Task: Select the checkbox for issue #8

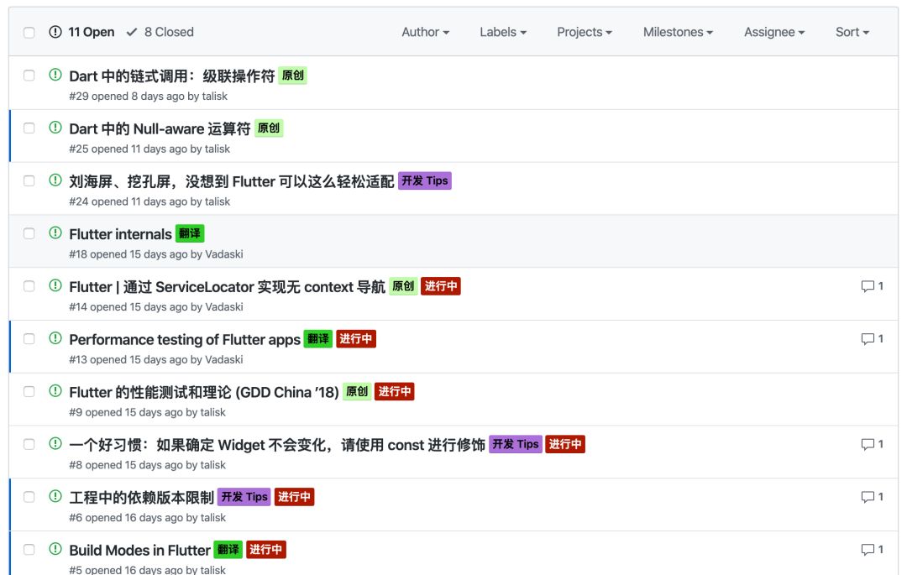Action: [x=29, y=444]
